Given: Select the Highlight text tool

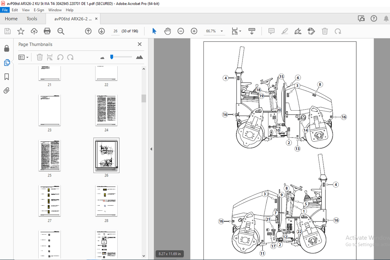Looking at the screenshot, I should pyautogui.click(x=285, y=31).
